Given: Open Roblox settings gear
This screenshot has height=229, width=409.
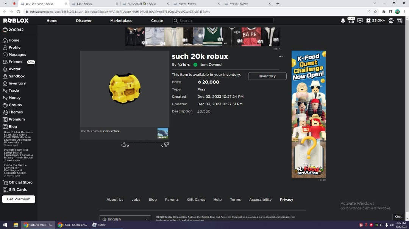Looking at the screenshot, I should [391, 21].
